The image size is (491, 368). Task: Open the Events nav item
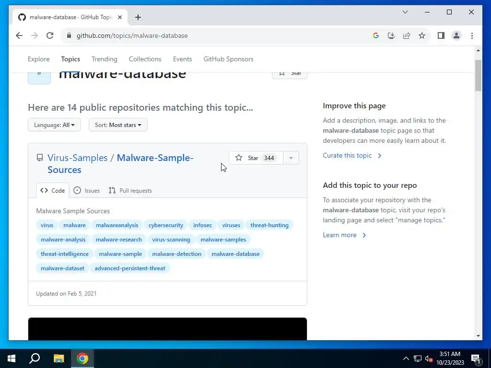pyautogui.click(x=182, y=59)
